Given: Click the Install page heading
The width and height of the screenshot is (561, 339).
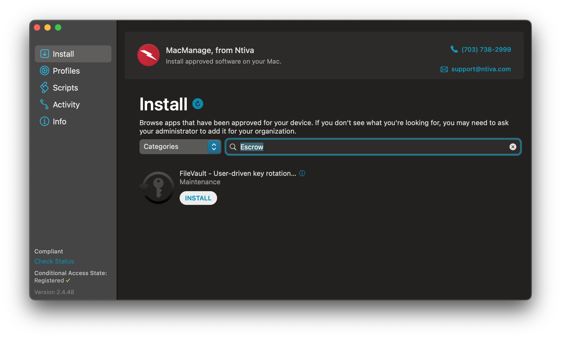Looking at the screenshot, I should tap(163, 104).
